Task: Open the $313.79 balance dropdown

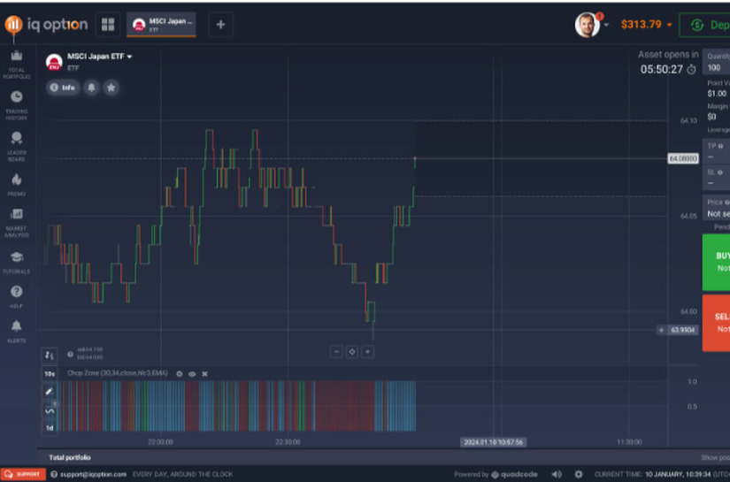Action: (x=646, y=24)
